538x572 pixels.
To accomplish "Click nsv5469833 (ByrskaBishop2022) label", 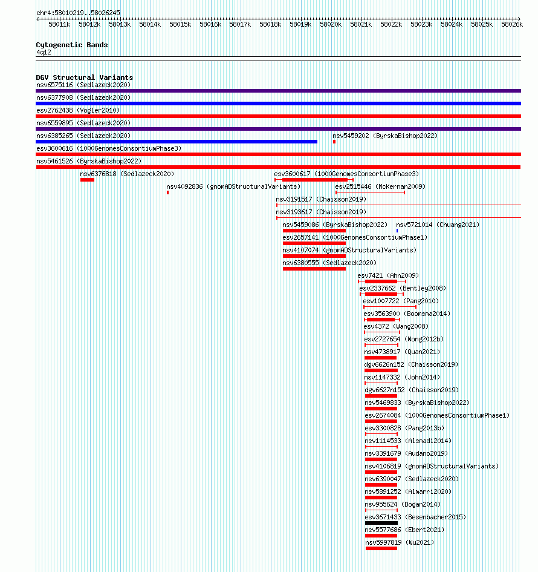I will click(x=418, y=403).
